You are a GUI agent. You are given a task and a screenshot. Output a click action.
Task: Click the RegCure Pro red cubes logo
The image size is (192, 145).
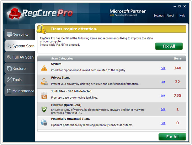pos(14,14)
